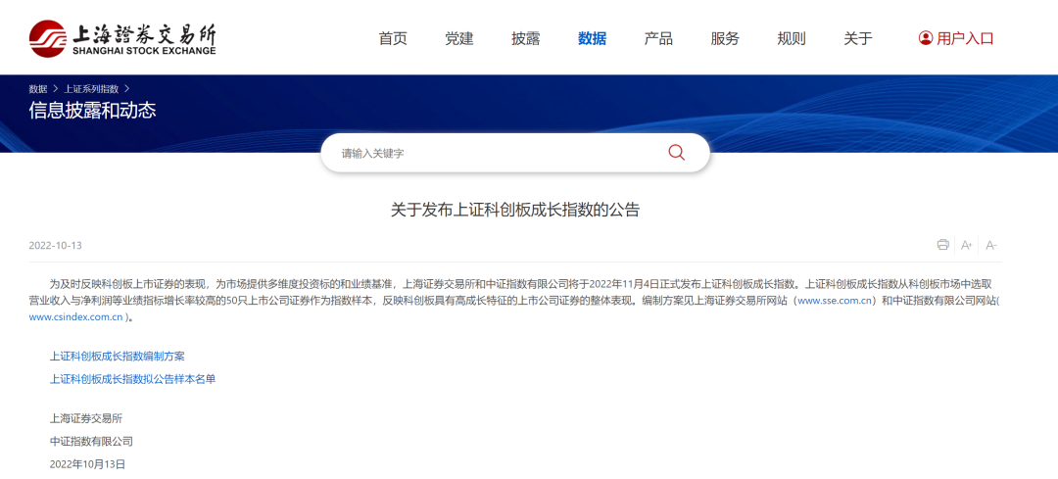Screen dimensions: 1058x479
Task: Decrease font size with A- icon
Action: click(990, 245)
